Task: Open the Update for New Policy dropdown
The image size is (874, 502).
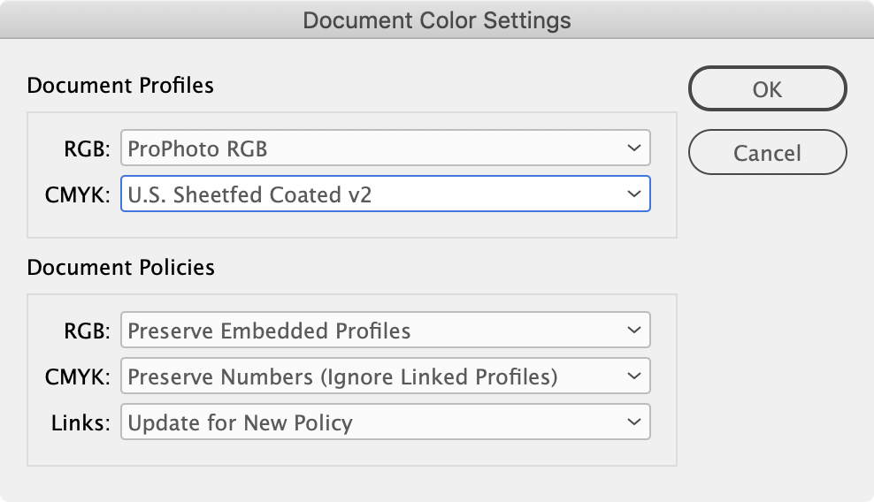Action: [x=385, y=422]
